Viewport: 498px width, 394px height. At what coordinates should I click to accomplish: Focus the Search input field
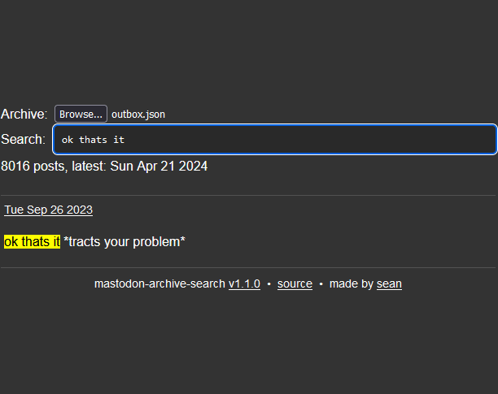tap(274, 140)
